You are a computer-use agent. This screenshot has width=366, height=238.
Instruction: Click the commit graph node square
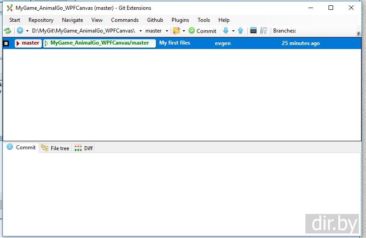(6, 43)
